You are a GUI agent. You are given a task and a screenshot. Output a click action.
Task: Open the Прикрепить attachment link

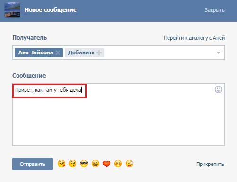(210, 164)
